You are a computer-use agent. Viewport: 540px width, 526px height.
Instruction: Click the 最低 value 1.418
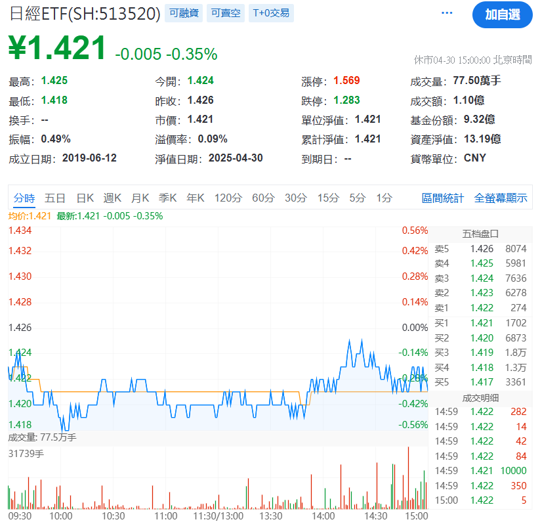54,100
